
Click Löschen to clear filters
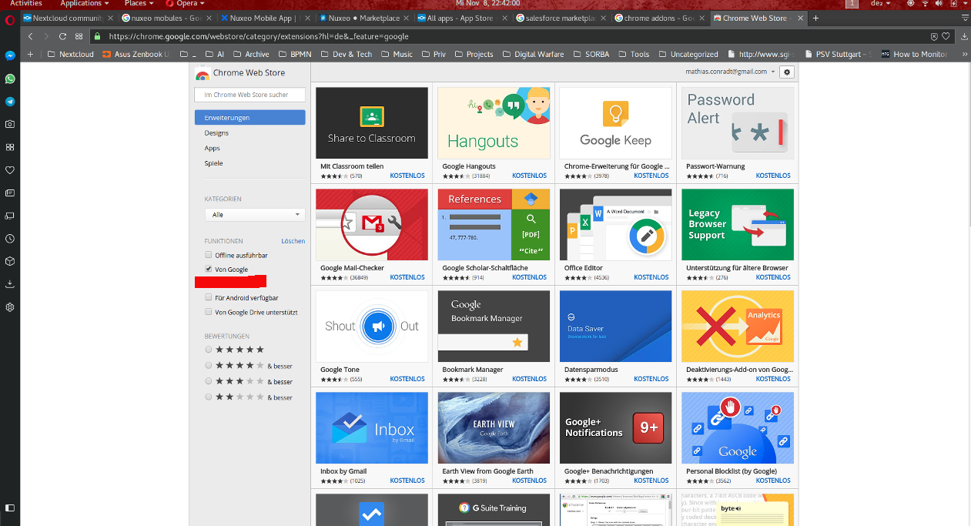pyautogui.click(x=293, y=241)
